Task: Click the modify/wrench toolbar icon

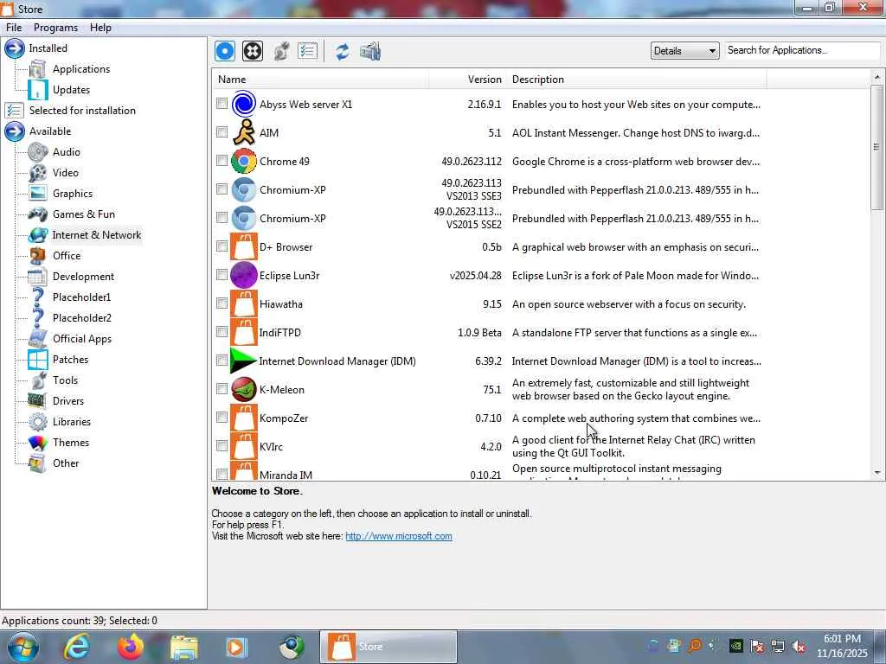Action: click(x=281, y=51)
